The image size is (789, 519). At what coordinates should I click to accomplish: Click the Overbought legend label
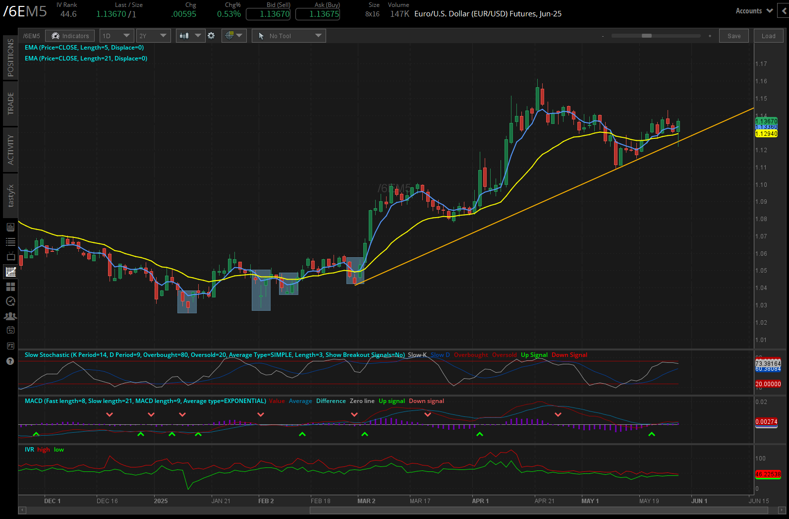[x=471, y=355]
